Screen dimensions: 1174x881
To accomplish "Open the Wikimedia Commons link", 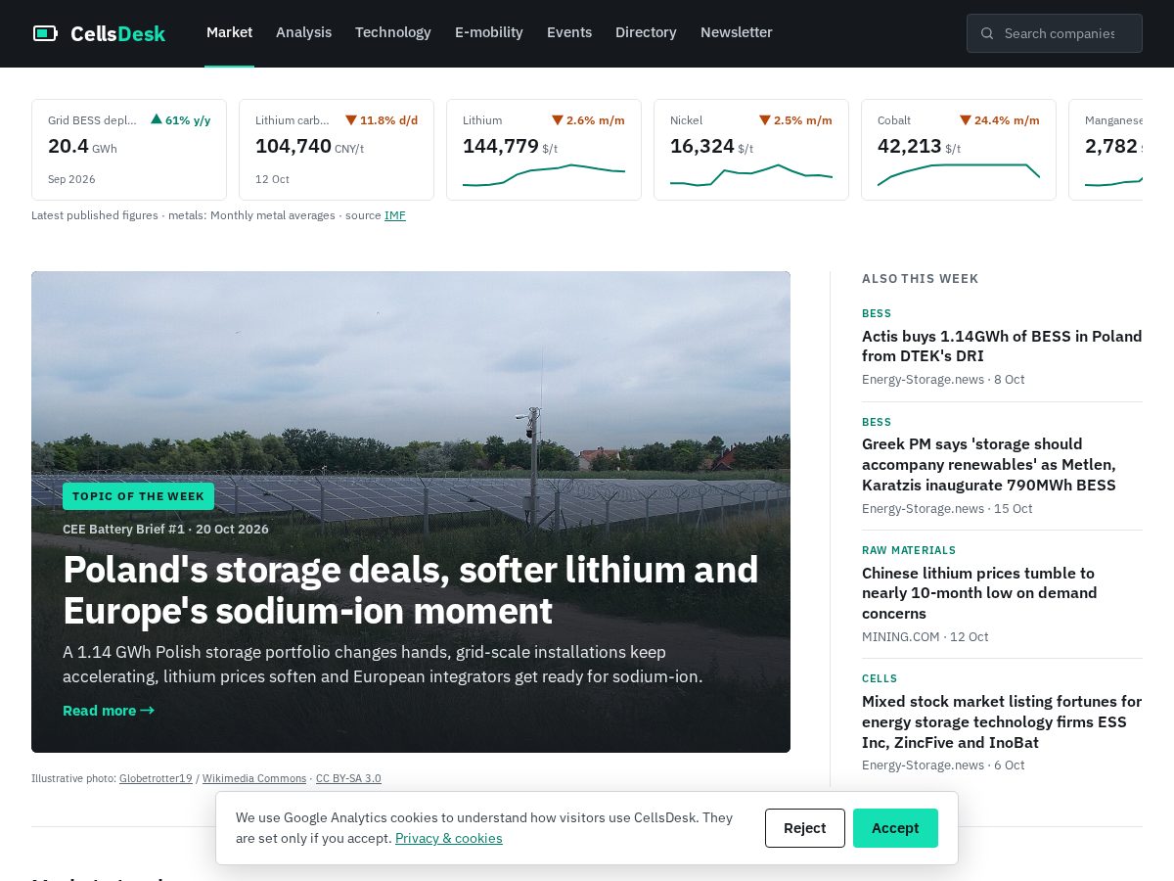I will (x=254, y=779).
